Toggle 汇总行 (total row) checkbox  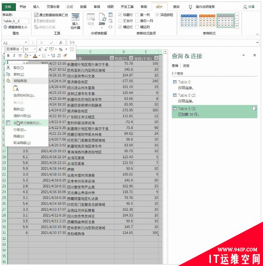click(x=120, y=21)
